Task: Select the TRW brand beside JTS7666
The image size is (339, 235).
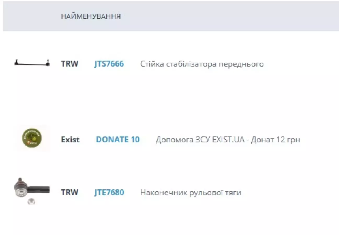Action: (70, 64)
